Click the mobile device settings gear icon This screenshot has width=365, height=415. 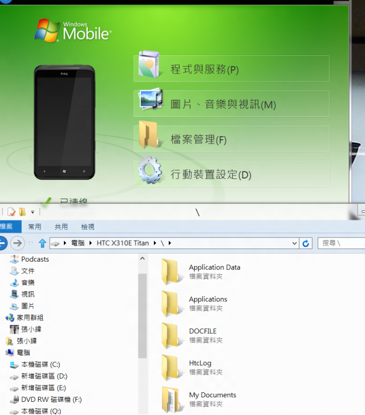(x=149, y=170)
